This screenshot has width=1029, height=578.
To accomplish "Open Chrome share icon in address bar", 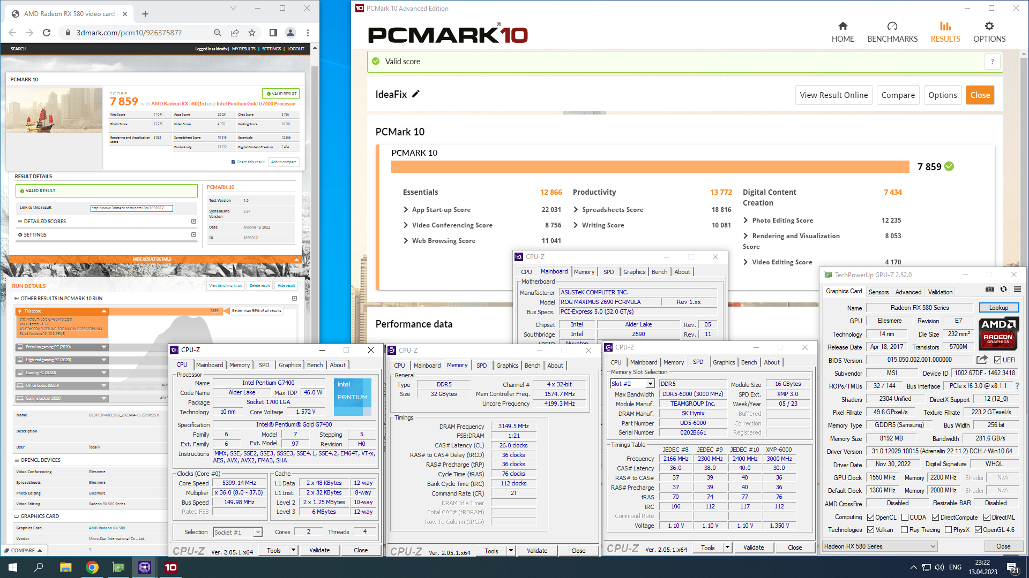I will click(x=235, y=33).
